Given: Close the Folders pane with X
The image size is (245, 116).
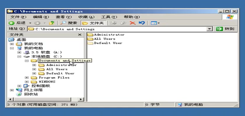Looking at the screenshot, I should click(x=80, y=35).
